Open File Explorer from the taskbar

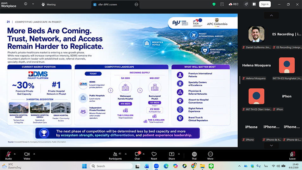click(202, 166)
